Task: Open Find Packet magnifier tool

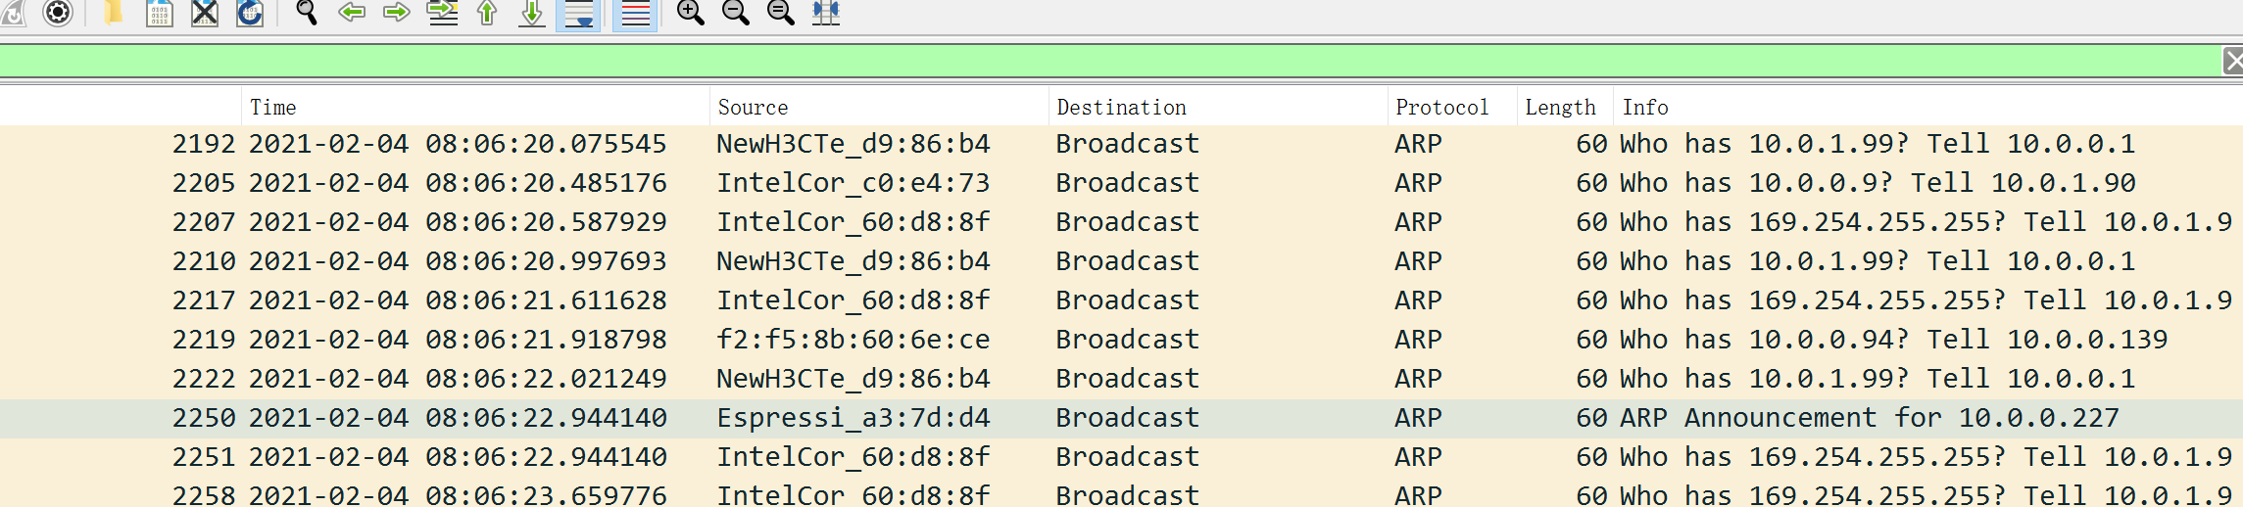Action: point(306,13)
